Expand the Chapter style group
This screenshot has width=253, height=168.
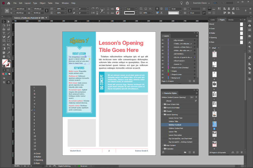click(x=162, y=111)
